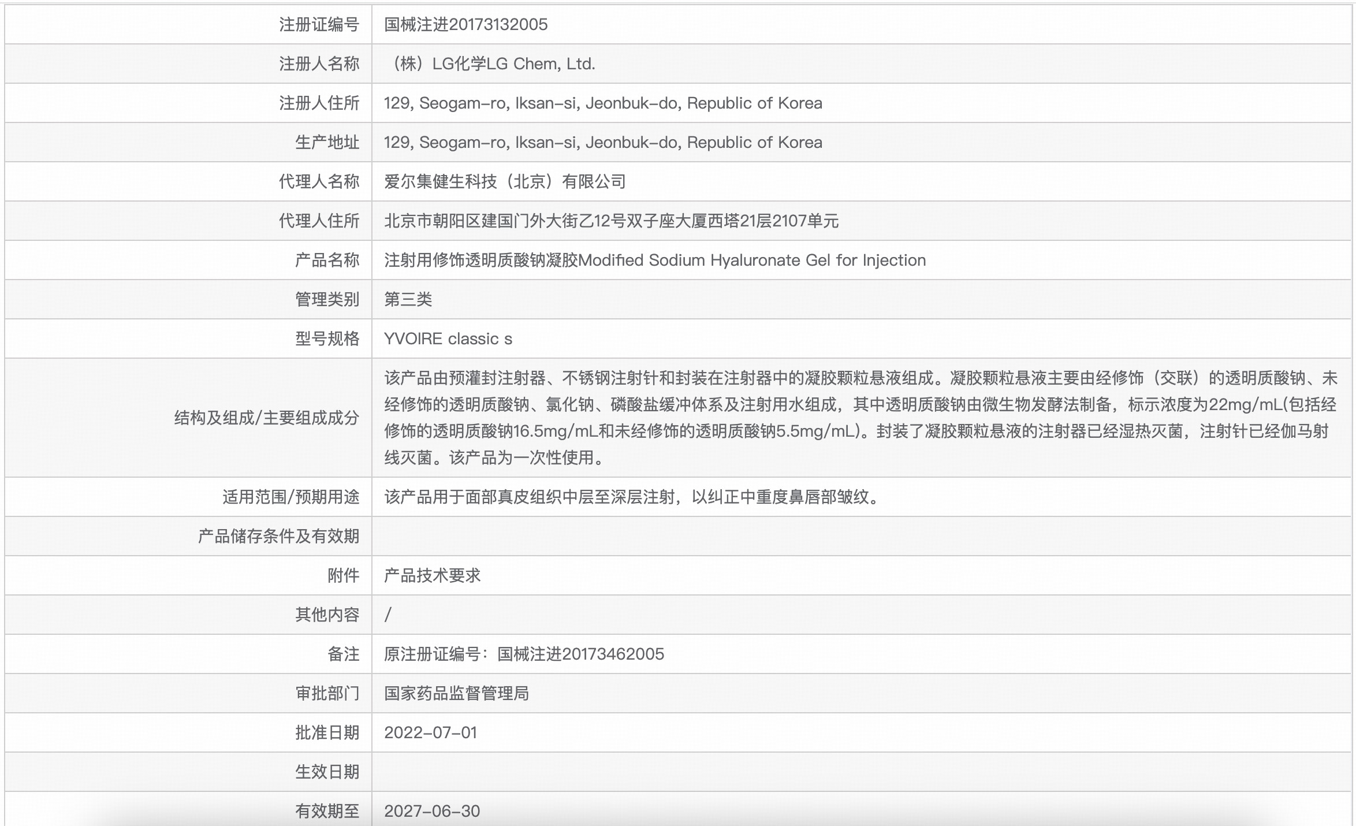
Task: Click the 注册人住所 address value
Action: 602,103
